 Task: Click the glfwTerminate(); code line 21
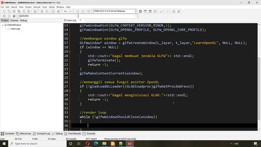(104, 60)
